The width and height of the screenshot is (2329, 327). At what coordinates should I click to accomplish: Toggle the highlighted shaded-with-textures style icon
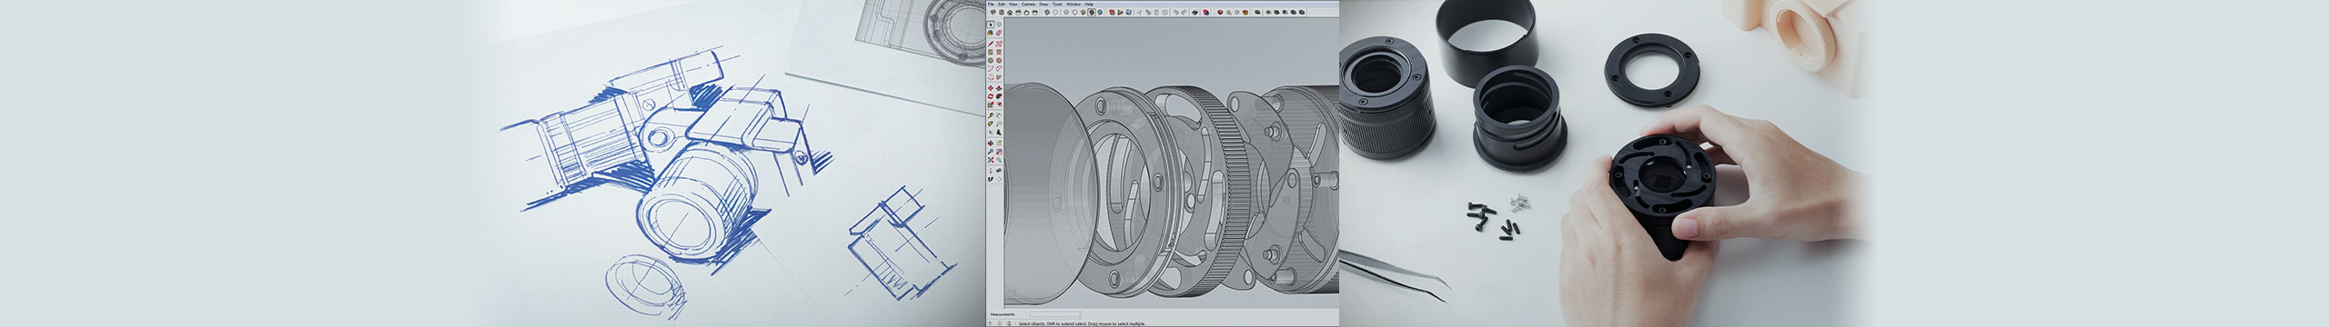1092,13
